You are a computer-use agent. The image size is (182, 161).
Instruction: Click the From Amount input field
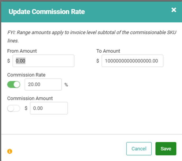pos(43,61)
